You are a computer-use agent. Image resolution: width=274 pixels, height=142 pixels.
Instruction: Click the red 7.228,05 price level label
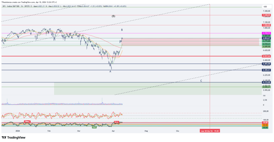pos(267,15)
